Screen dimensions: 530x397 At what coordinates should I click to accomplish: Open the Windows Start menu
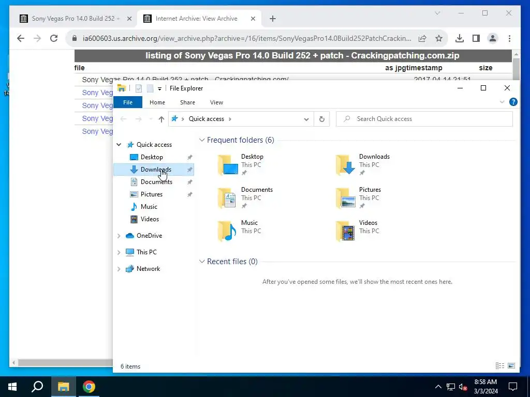(12, 387)
